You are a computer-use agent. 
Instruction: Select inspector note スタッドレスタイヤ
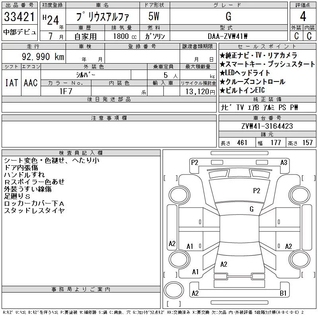coord(34,210)
